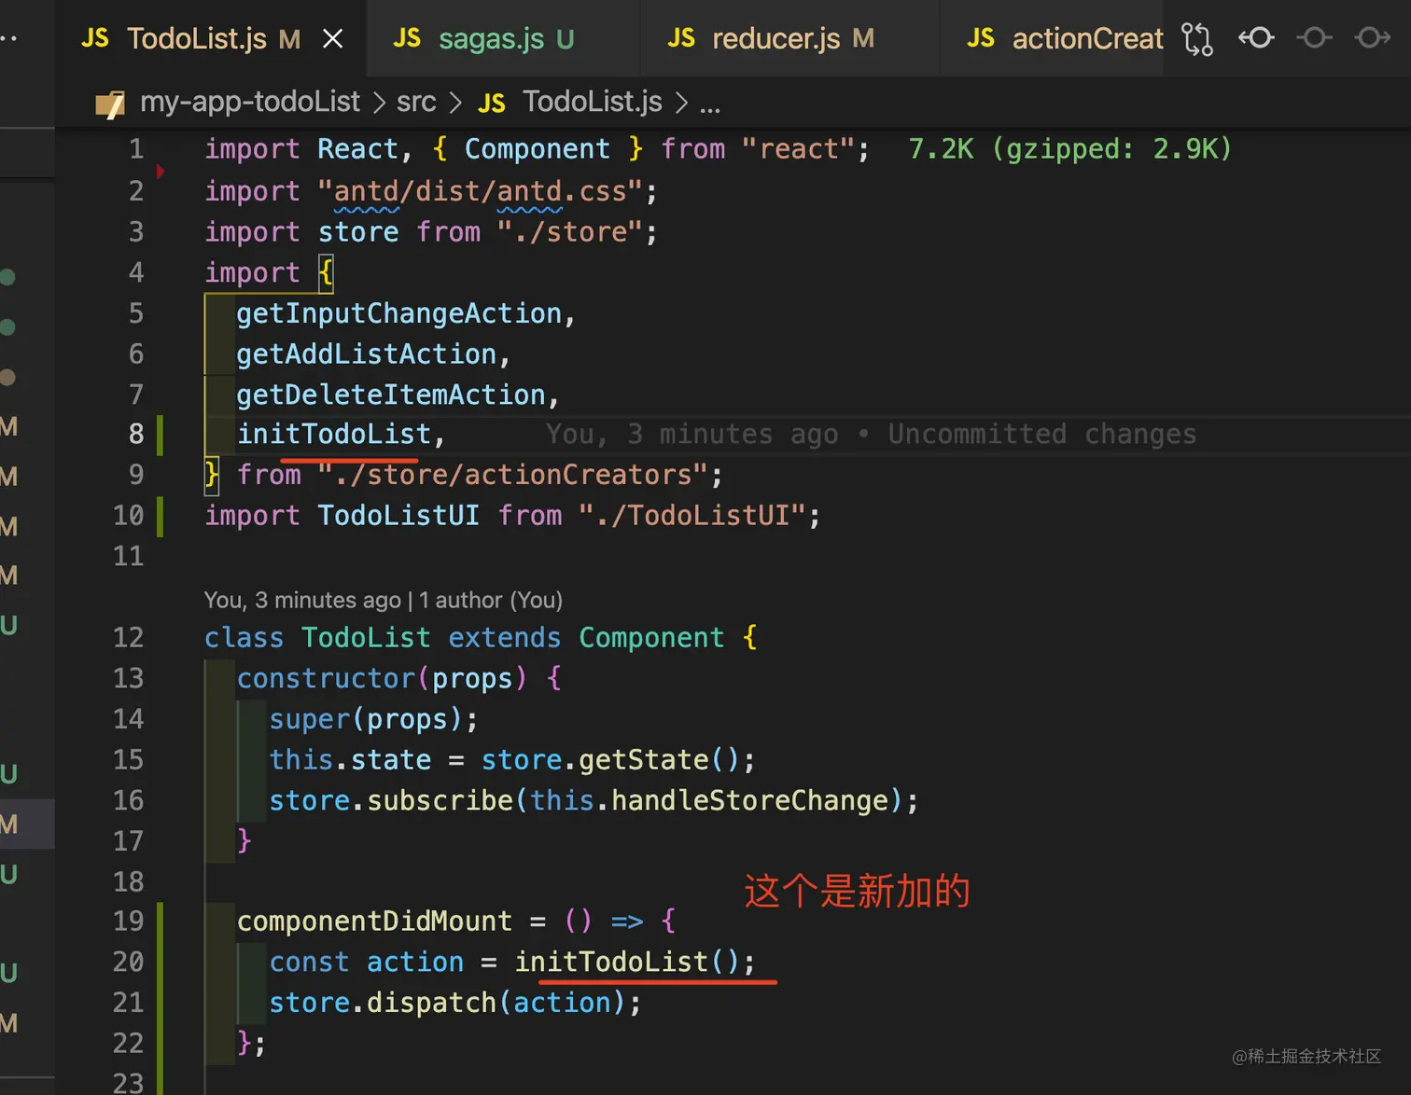Click line number 1 in the gutter

[136, 149]
